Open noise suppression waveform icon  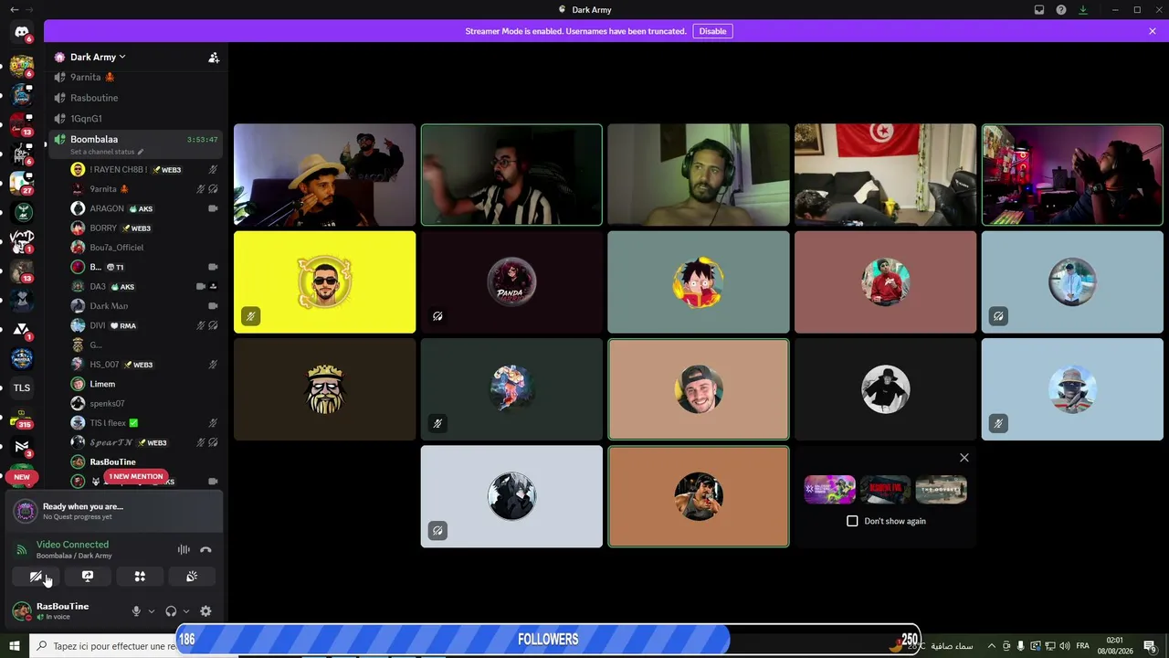(x=184, y=549)
